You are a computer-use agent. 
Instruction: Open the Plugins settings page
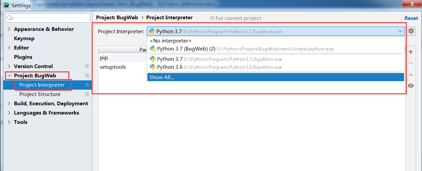[23, 57]
